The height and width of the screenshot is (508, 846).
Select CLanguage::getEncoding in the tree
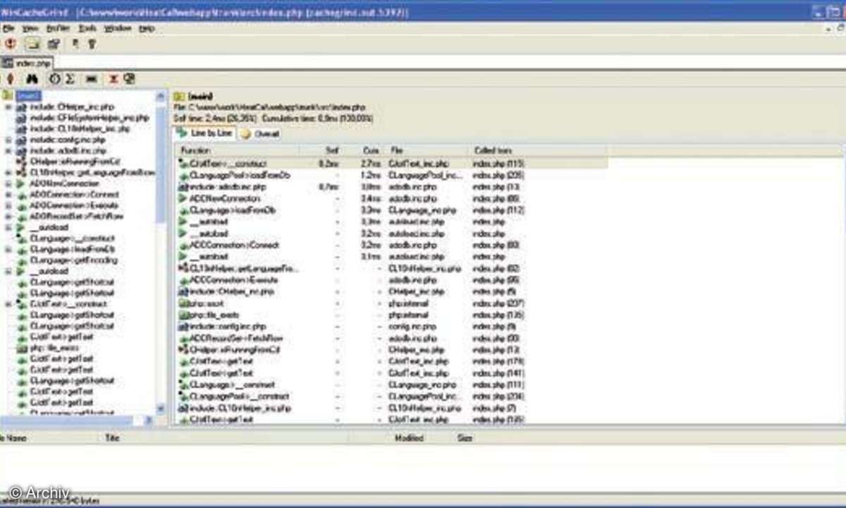point(73,260)
